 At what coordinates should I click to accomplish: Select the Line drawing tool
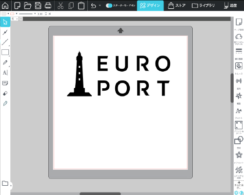[5, 42]
